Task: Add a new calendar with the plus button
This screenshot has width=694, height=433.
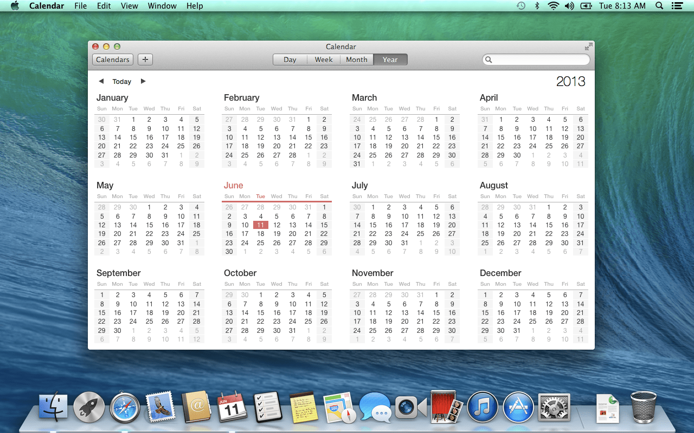Action: [145, 60]
